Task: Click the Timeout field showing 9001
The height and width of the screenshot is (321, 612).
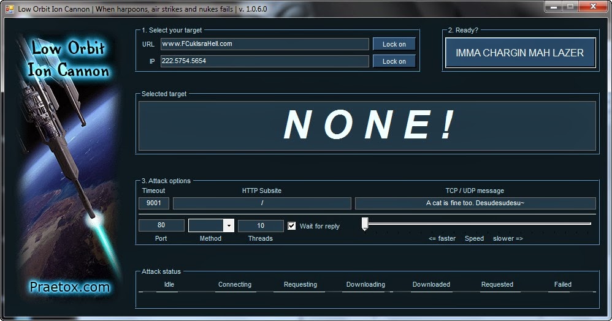Action: pos(154,203)
